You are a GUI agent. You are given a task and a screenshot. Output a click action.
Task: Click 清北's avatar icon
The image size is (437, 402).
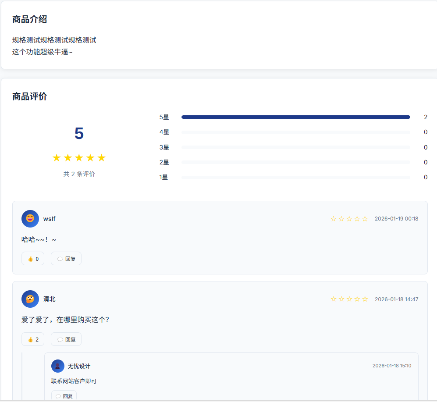pyautogui.click(x=30, y=299)
